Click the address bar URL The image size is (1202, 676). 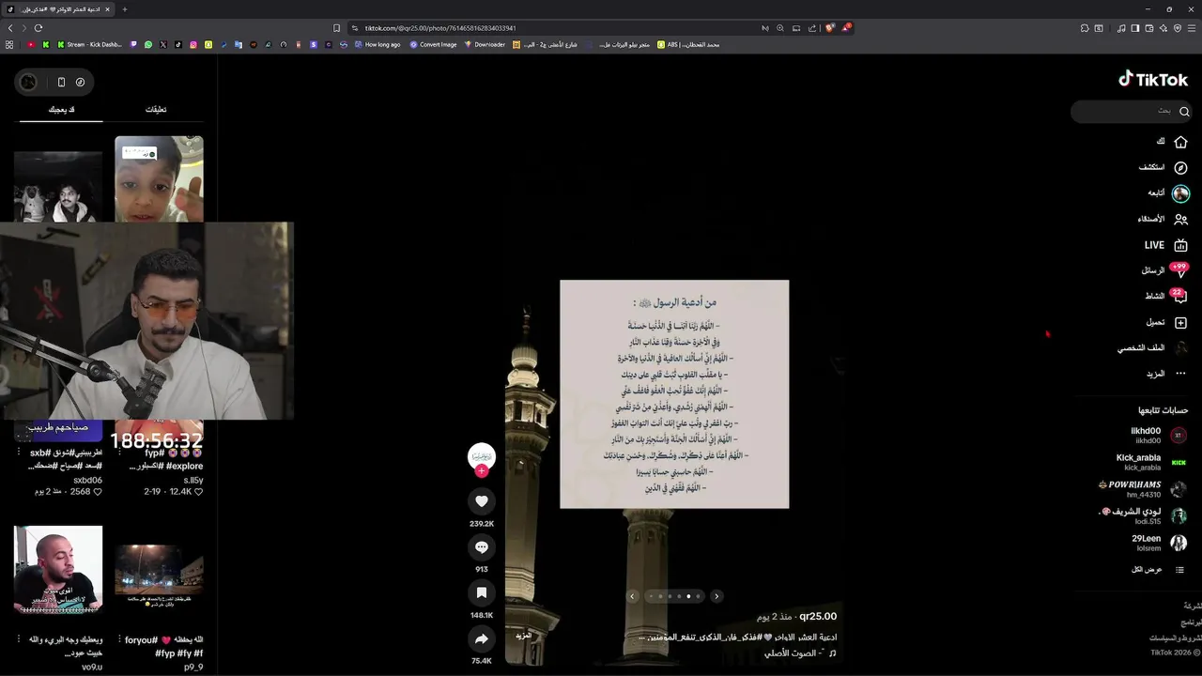click(x=440, y=28)
